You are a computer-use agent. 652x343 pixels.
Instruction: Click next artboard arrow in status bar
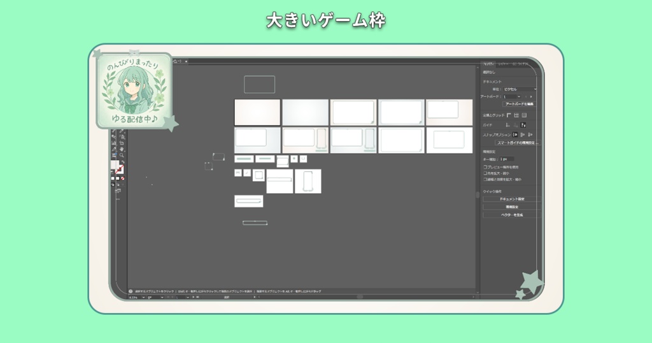coord(194,297)
